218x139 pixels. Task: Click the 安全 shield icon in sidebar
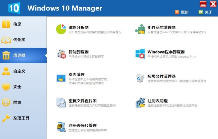point(6,87)
